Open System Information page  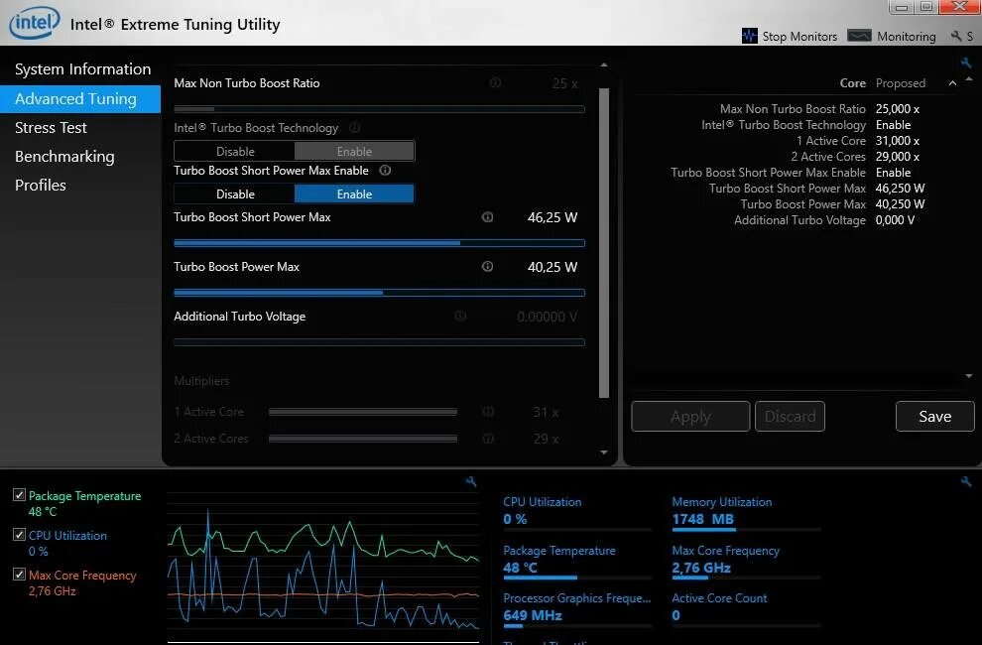(x=80, y=68)
